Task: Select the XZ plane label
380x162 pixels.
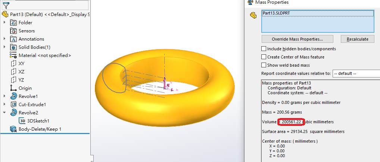Action: (x=22, y=72)
